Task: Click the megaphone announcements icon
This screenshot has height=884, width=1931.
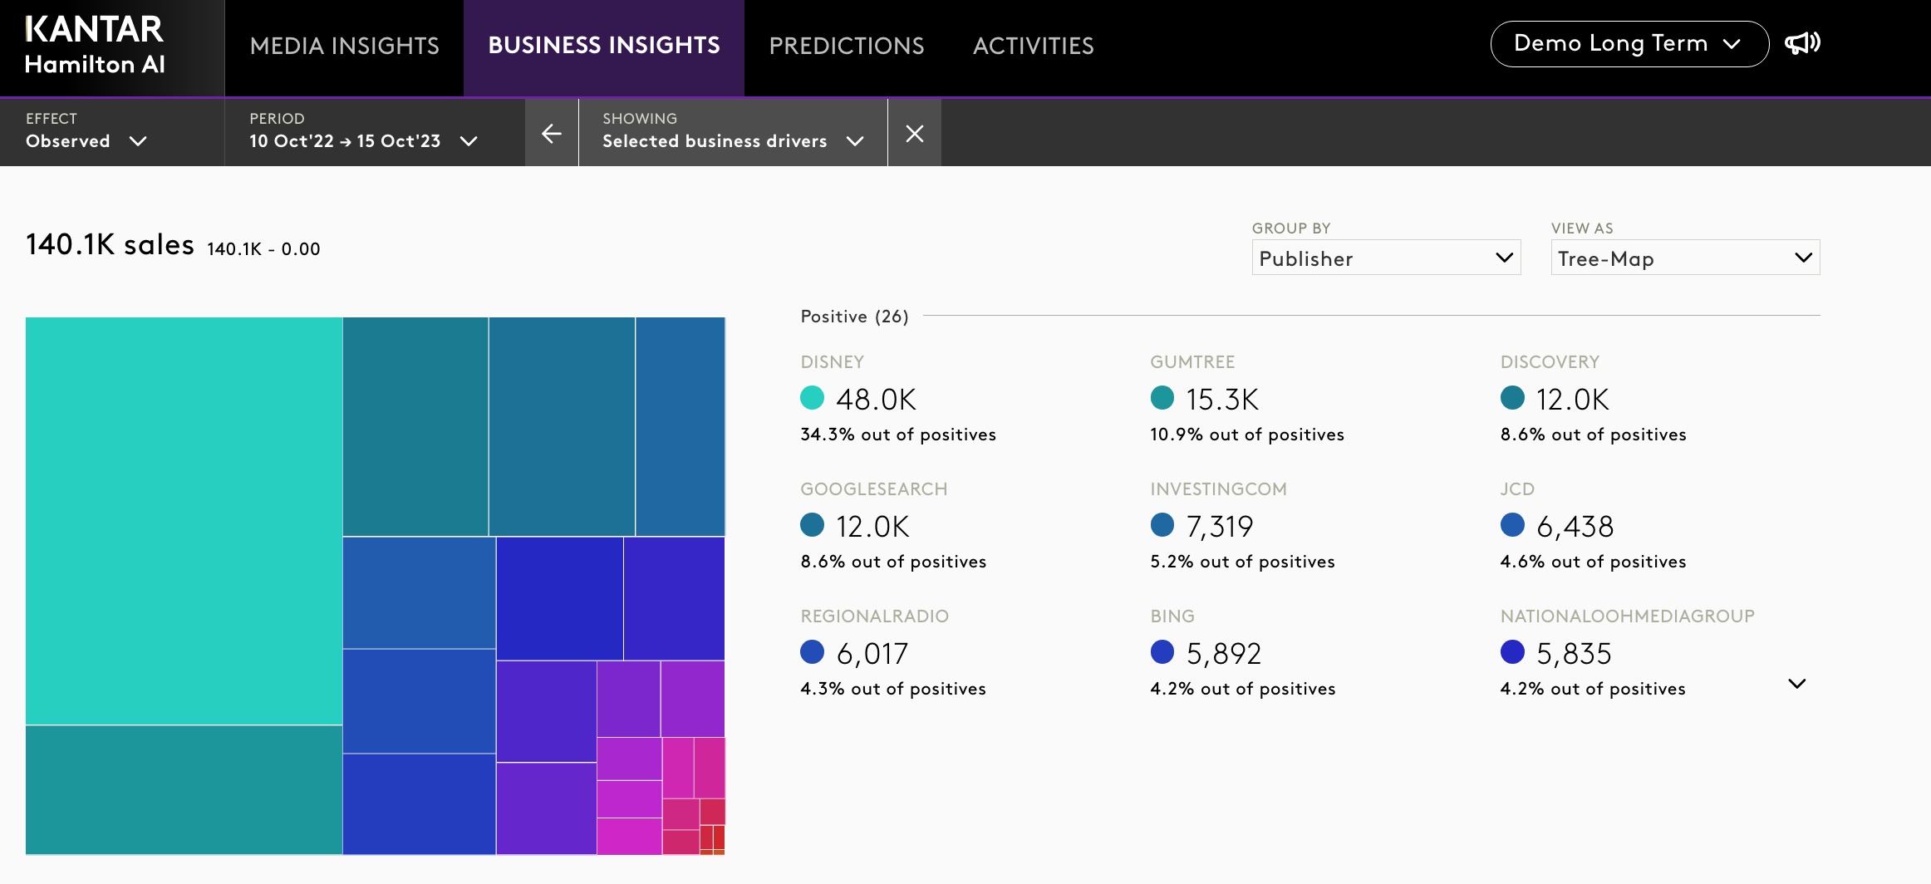Action: point(1802,43)
